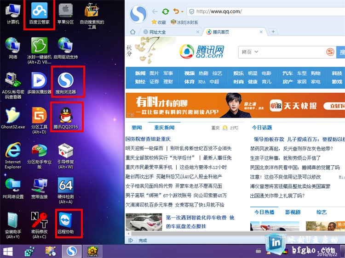Open the Ghost32.exe desktop icon
345x258 pixels.
(x=13, y=118)
